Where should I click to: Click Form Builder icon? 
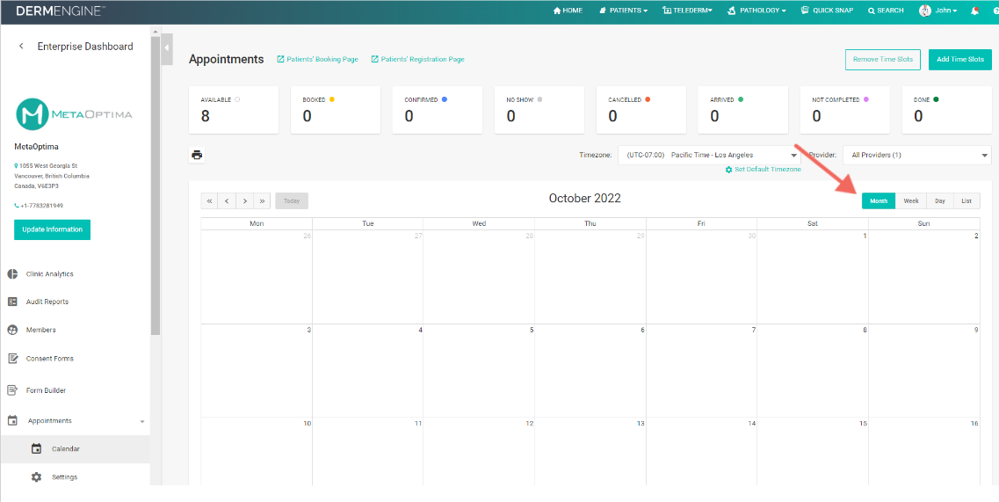12,389
